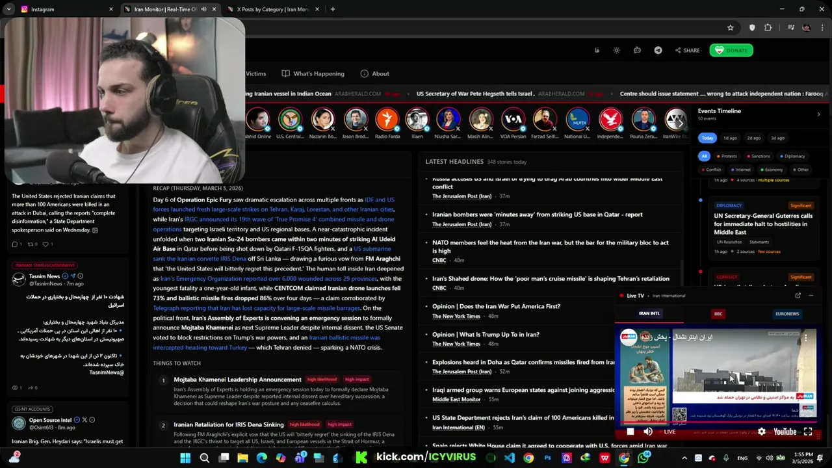Open Visual Studio Code from the taskbar

(510, 458)
